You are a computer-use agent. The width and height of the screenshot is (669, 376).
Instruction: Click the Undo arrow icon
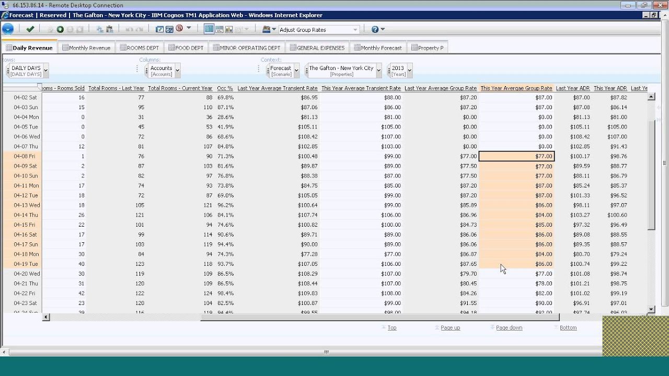129,30
